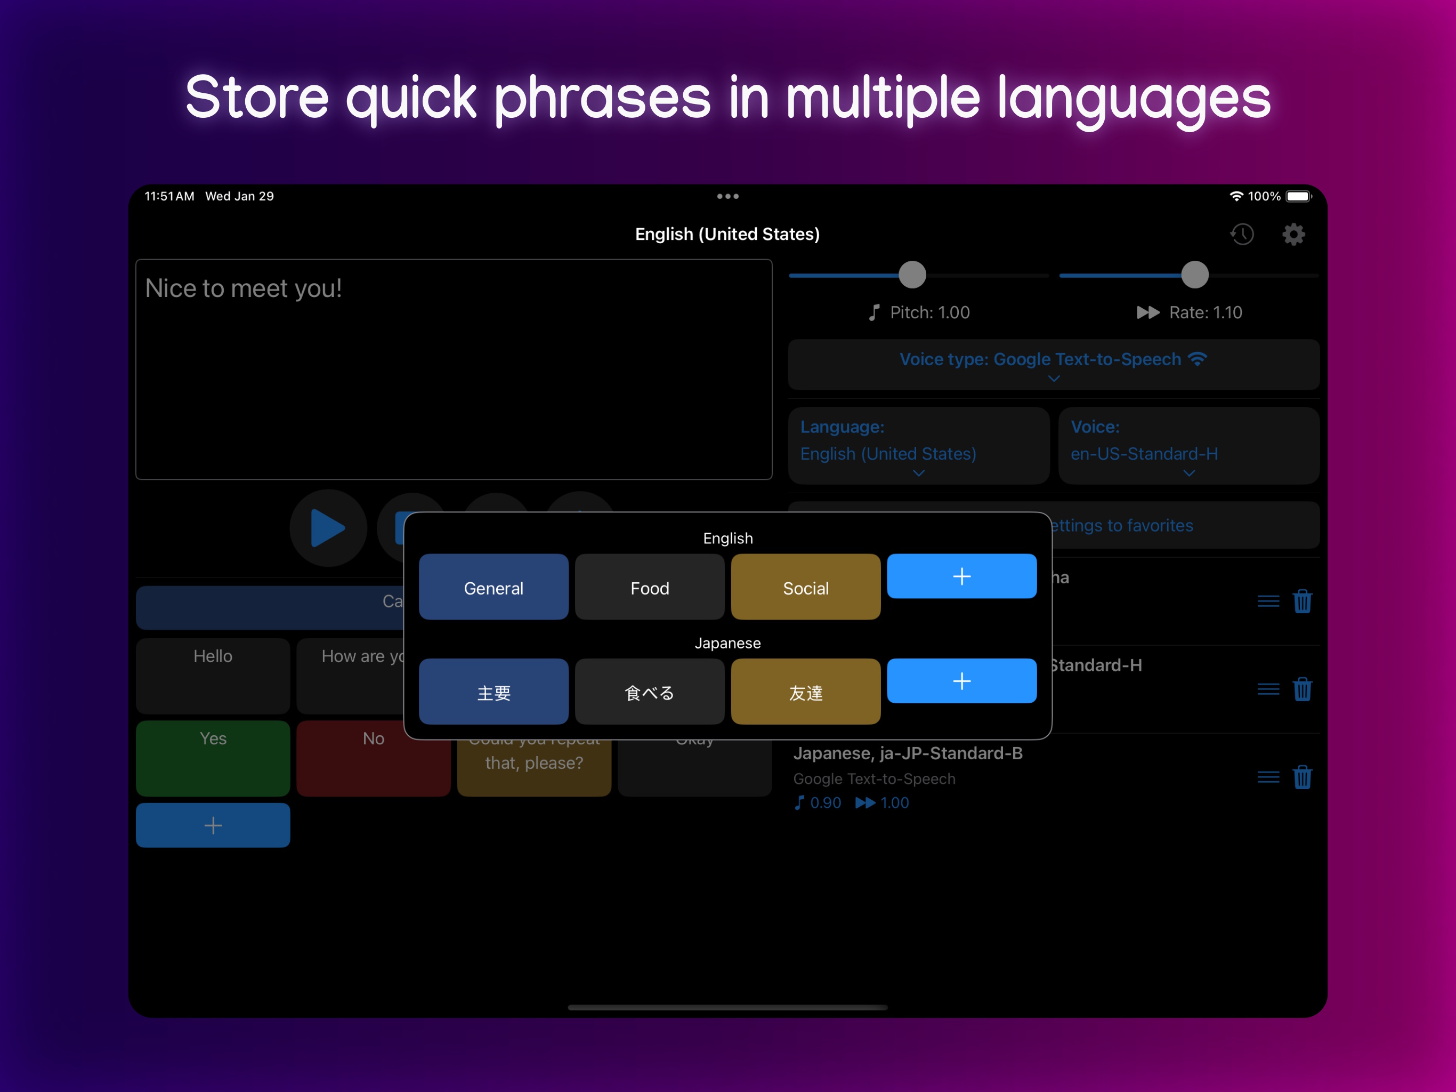Adjust the Rate slider knob

click(1195, 275)
